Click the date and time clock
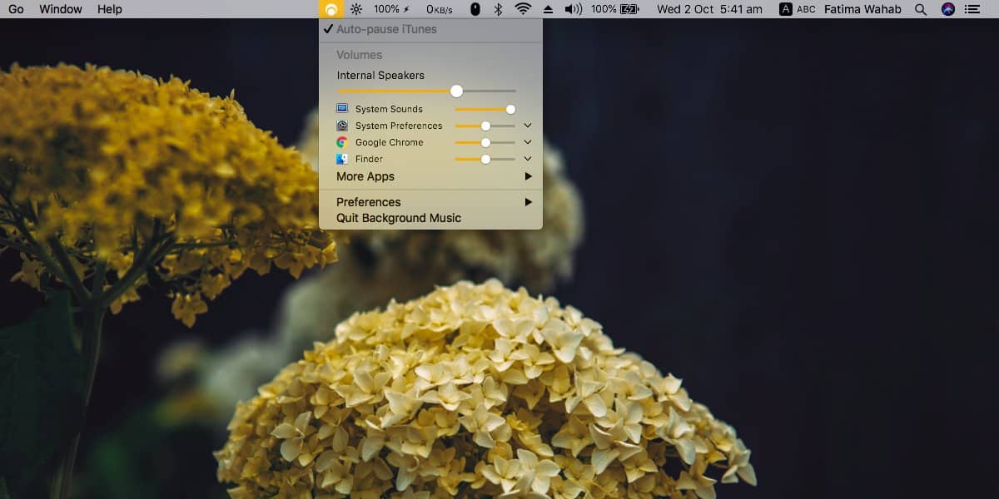 [709, 9]
